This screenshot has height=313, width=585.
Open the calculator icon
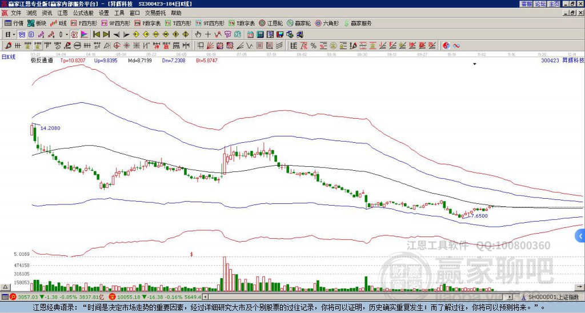point(260,35)
